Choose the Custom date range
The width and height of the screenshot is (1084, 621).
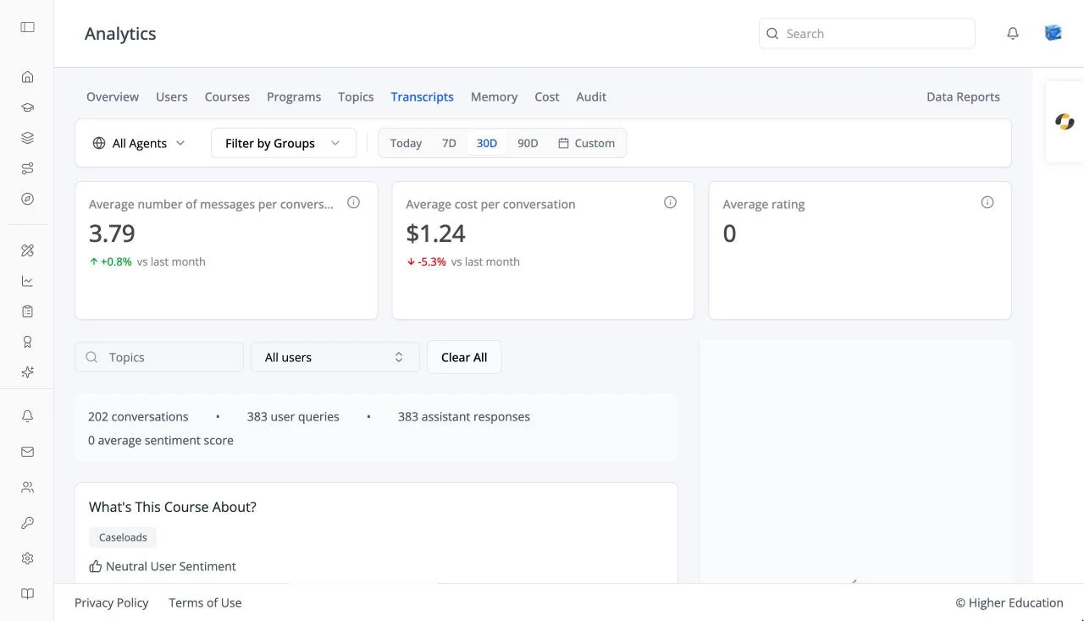click(586, 143)
